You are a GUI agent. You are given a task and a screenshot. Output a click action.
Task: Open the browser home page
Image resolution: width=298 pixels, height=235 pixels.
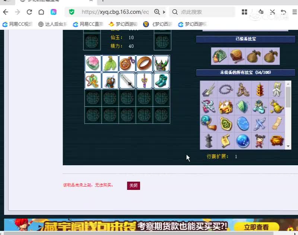coord(41,12)
